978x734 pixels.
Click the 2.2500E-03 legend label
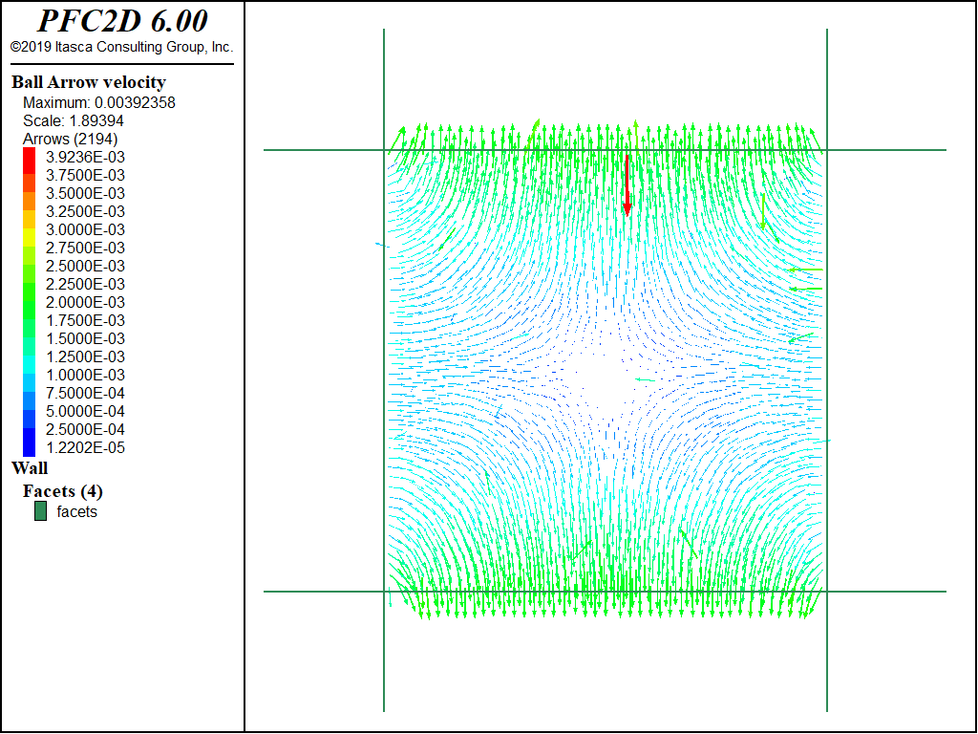pos(85,284)
